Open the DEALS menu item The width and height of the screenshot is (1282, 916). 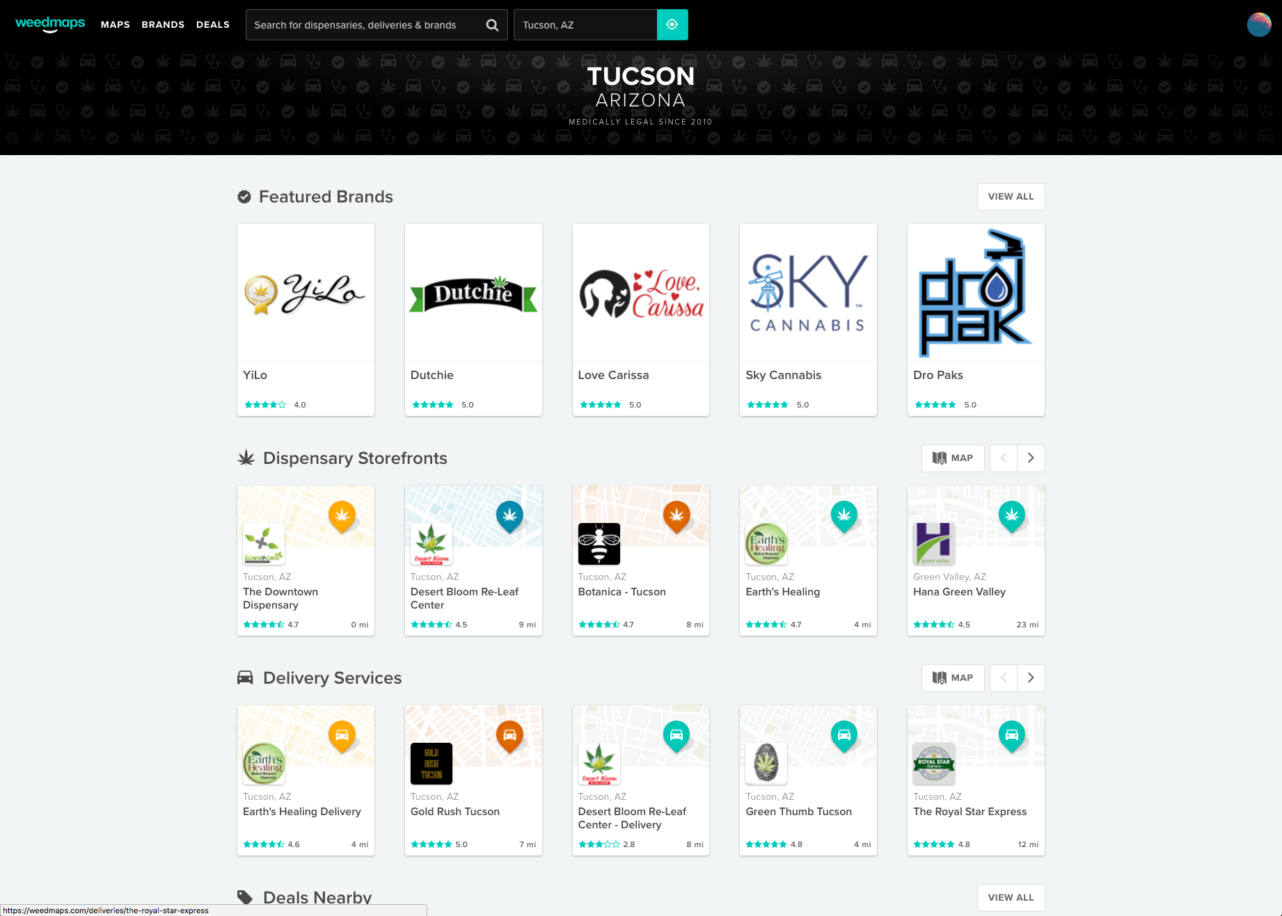coord(213,25)
